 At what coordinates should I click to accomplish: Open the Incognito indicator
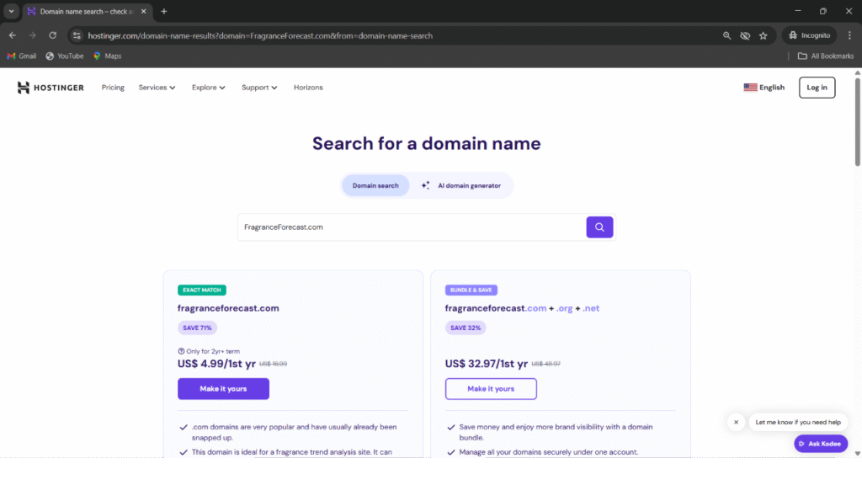(x=809, y=35)
